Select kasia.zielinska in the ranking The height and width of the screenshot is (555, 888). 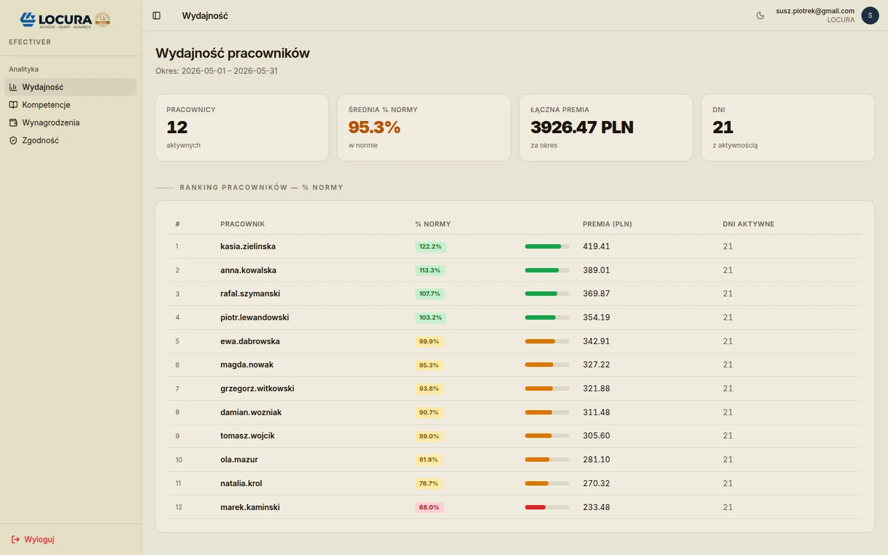pos(248,246)
